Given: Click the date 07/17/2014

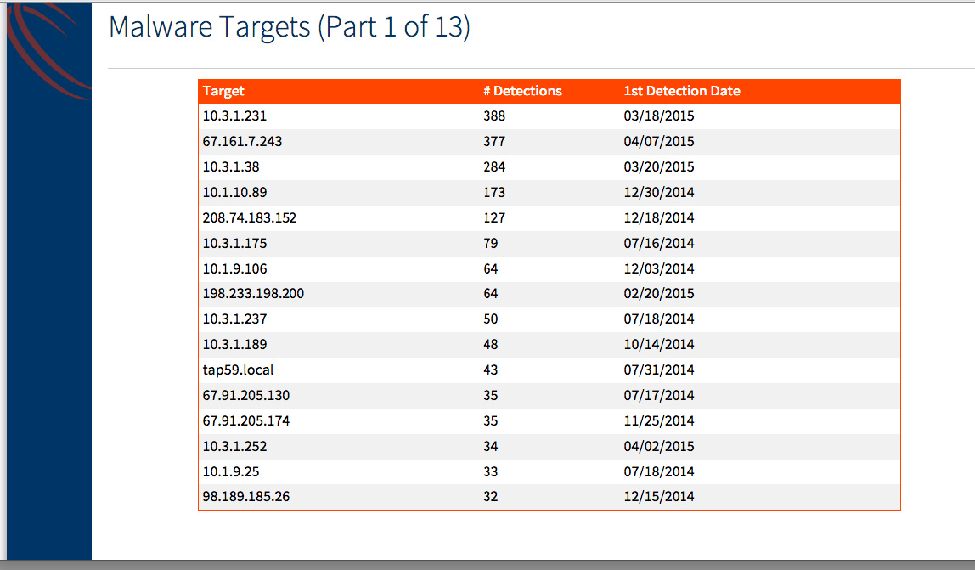Looking at the screenshot, I should pos(658,395).
